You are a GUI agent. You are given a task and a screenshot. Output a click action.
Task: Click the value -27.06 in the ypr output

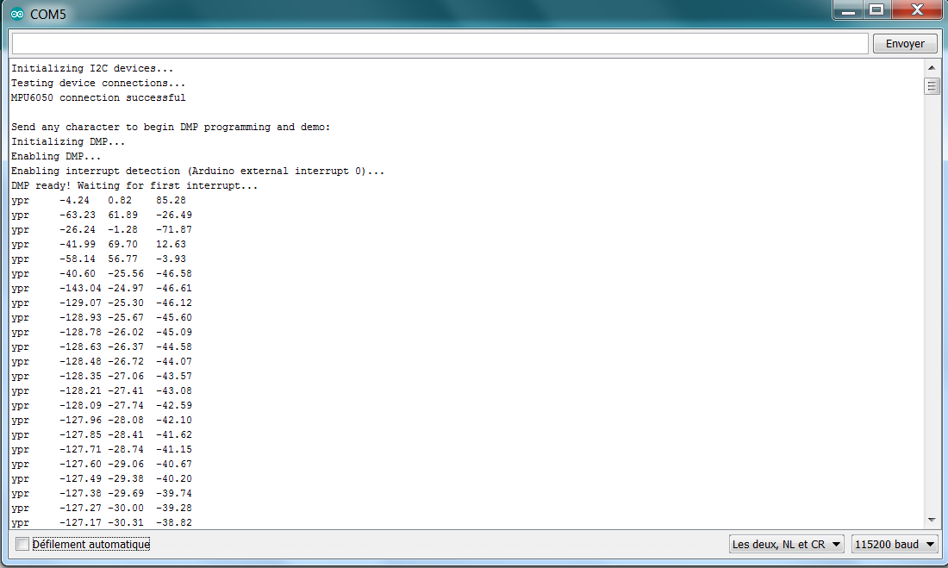pyautogui.click(x=126, y=377)
